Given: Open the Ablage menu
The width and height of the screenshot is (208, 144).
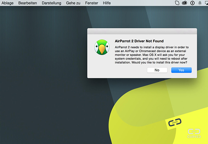Looking at the screenshot, I should click(x=7, y=3).
